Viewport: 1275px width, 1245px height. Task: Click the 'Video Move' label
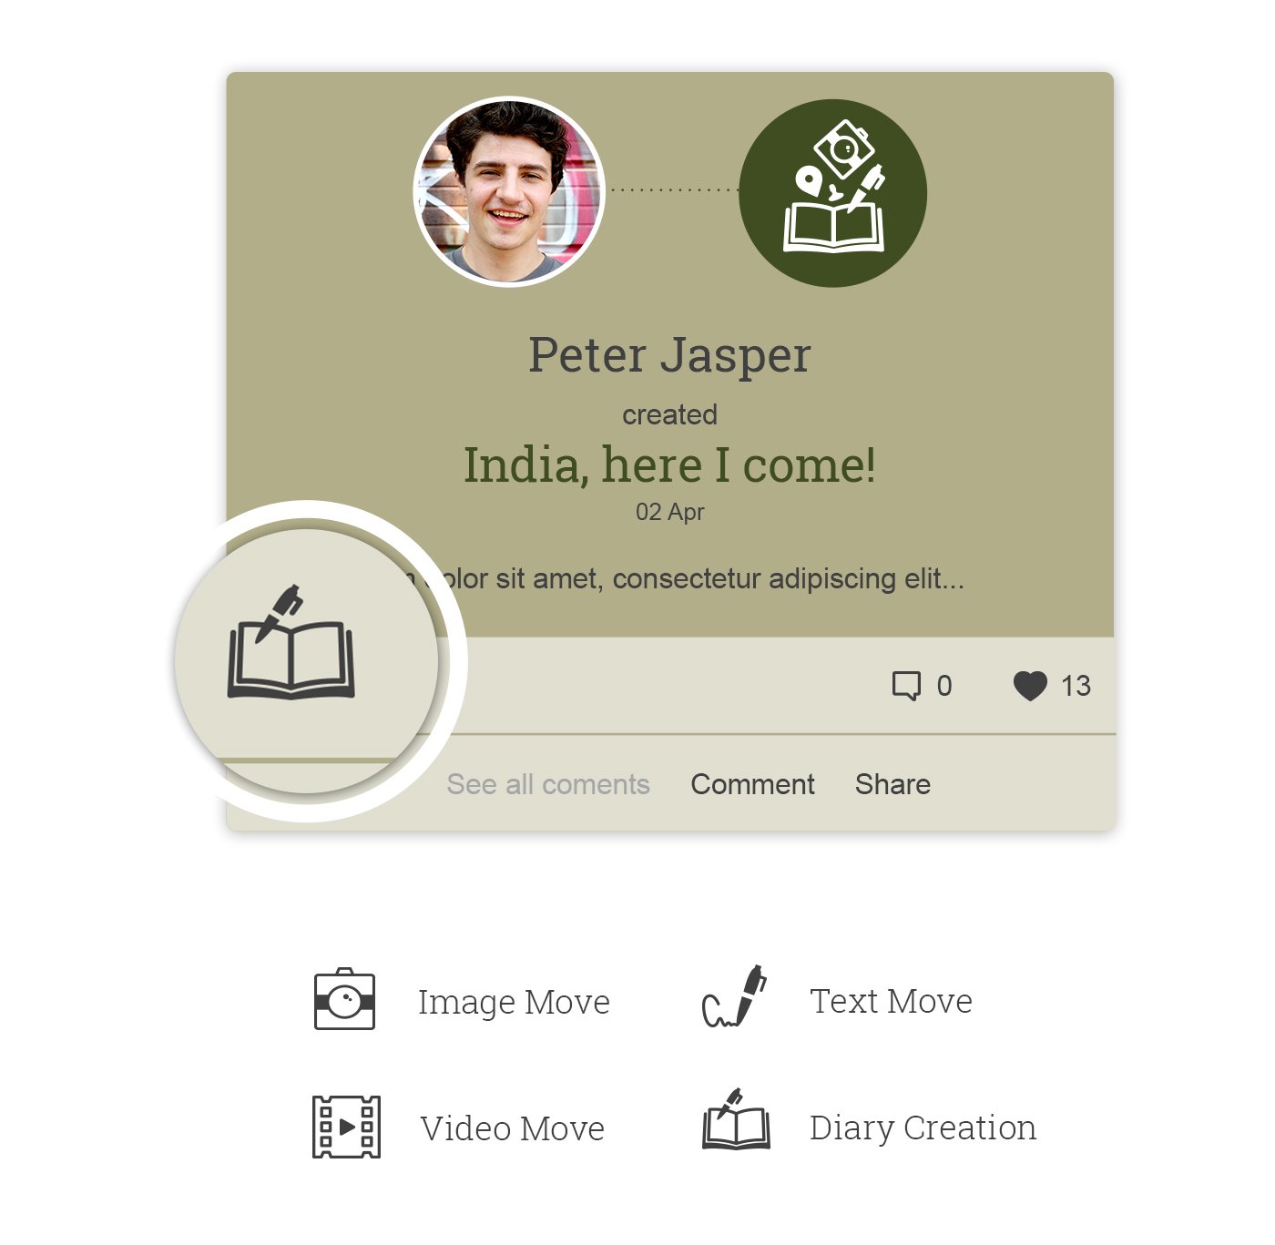512,1128
